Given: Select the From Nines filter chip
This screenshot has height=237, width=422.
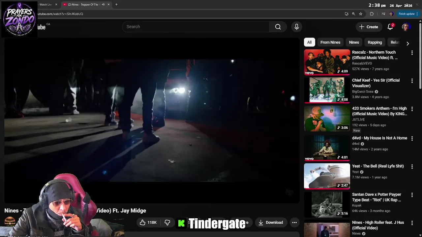Looking at the screenshot, I should [x=330, y=42].
